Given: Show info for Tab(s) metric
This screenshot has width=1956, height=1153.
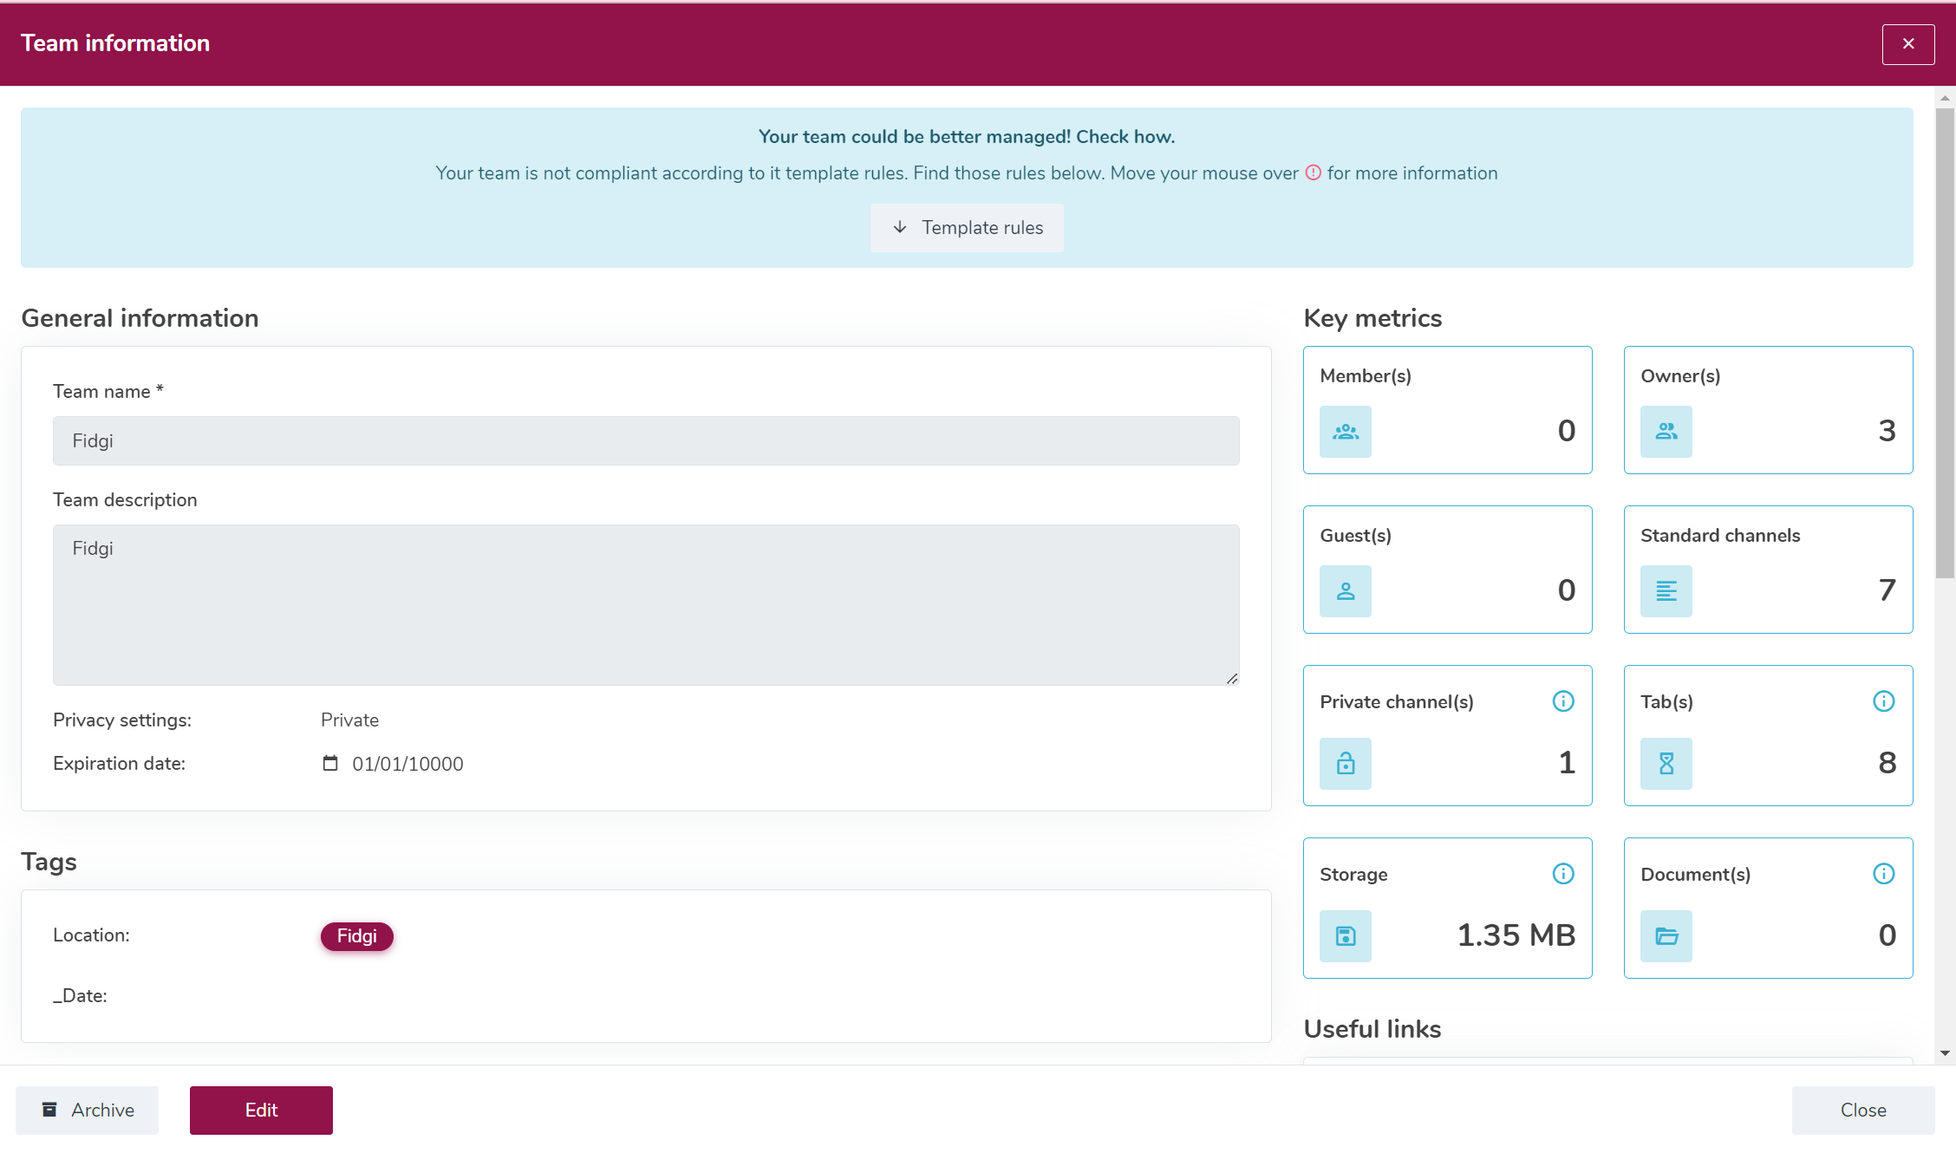Looking at the screenshot, I should pyautogui.click(x=1884, y=701).
